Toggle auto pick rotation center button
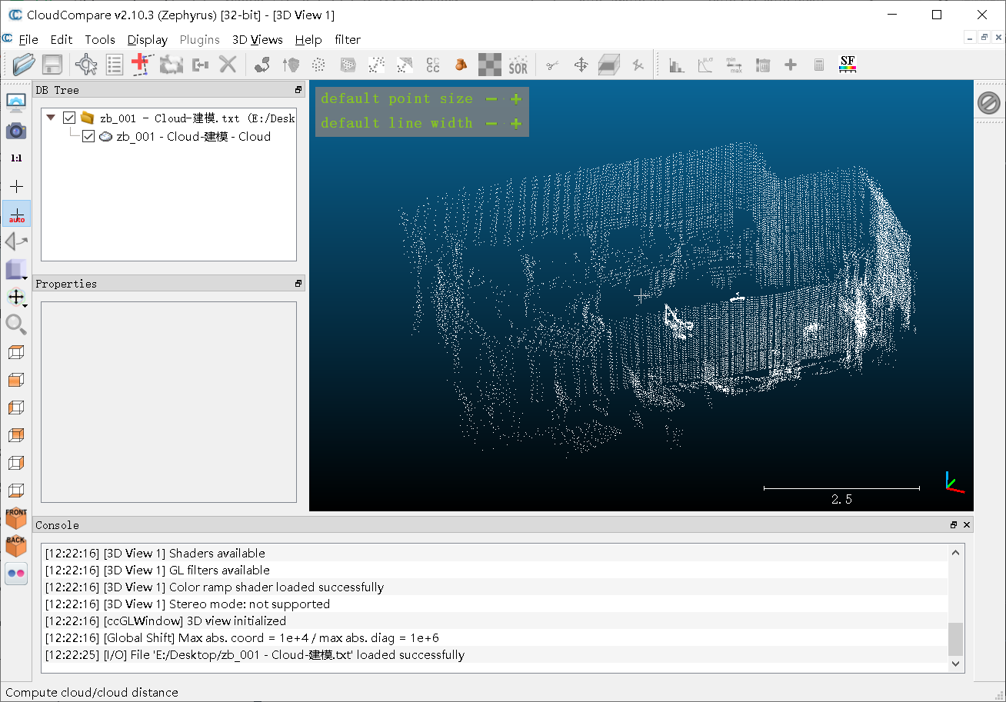1006x702 pixels. point(16,214)
